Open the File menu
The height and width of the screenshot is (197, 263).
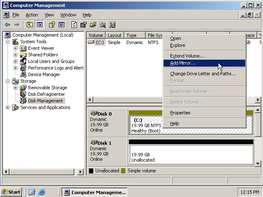pos(16,15)
